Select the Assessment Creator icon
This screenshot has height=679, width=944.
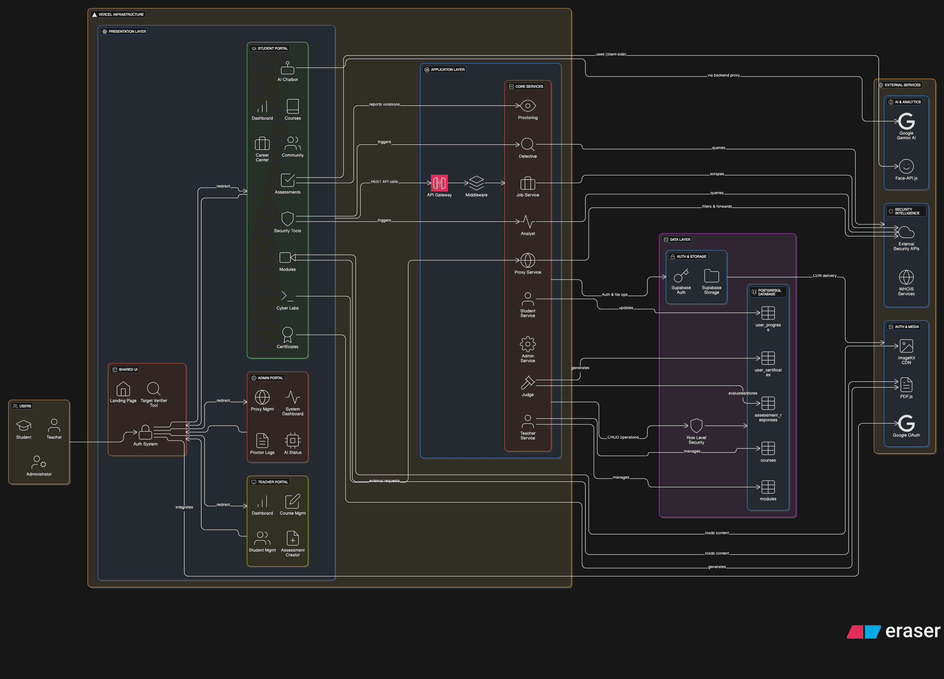(293, 537)
